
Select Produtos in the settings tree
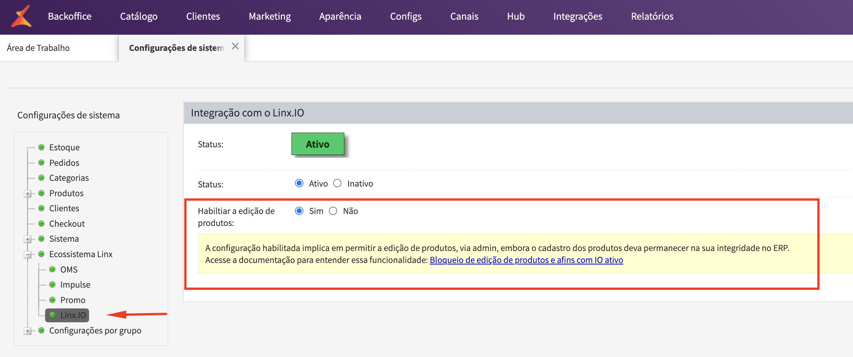66,193
